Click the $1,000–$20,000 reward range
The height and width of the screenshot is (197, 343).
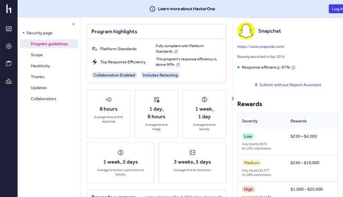click(307, 189)
